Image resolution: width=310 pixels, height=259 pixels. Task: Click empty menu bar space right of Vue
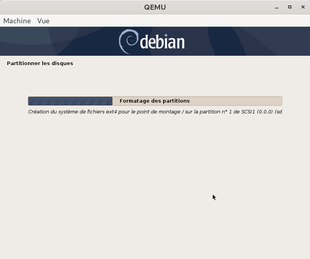[174, 21]
